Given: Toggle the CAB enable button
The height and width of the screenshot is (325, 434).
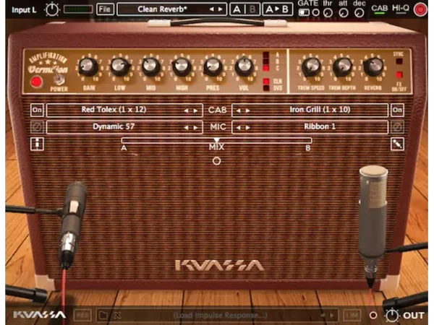Looking at the screenshot, I should (379, 9).
